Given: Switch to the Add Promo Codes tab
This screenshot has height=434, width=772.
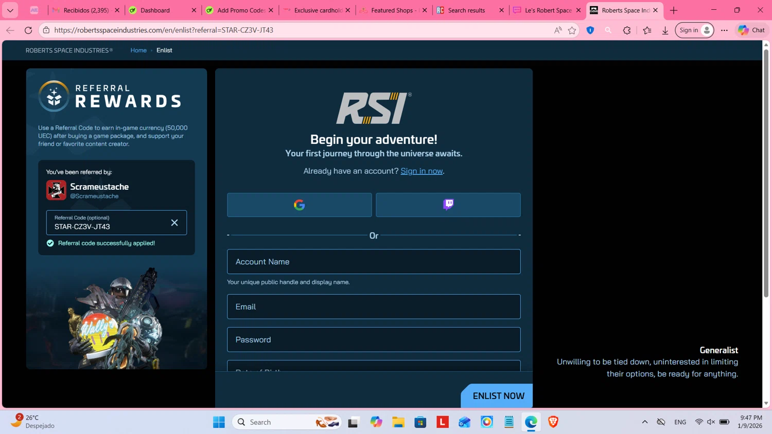Looking at the screenshot, I should click(240, 10).
